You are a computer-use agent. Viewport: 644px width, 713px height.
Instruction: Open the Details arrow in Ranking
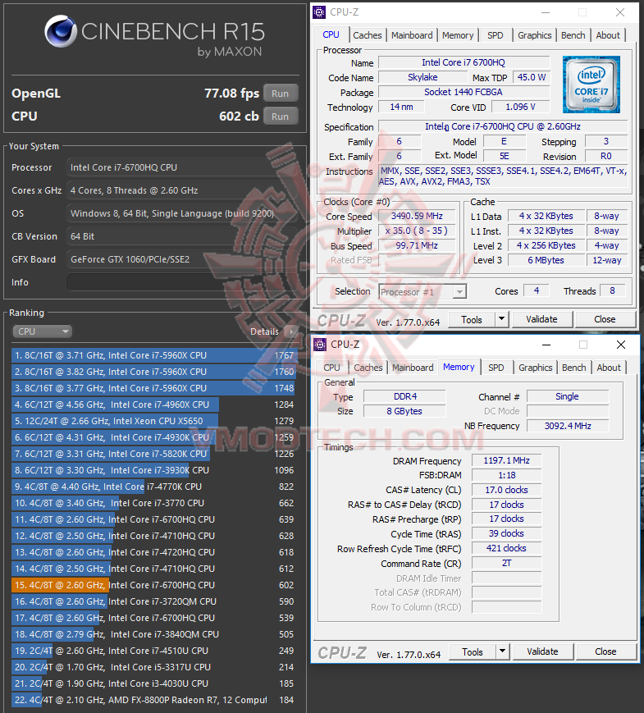pos(291,331)
